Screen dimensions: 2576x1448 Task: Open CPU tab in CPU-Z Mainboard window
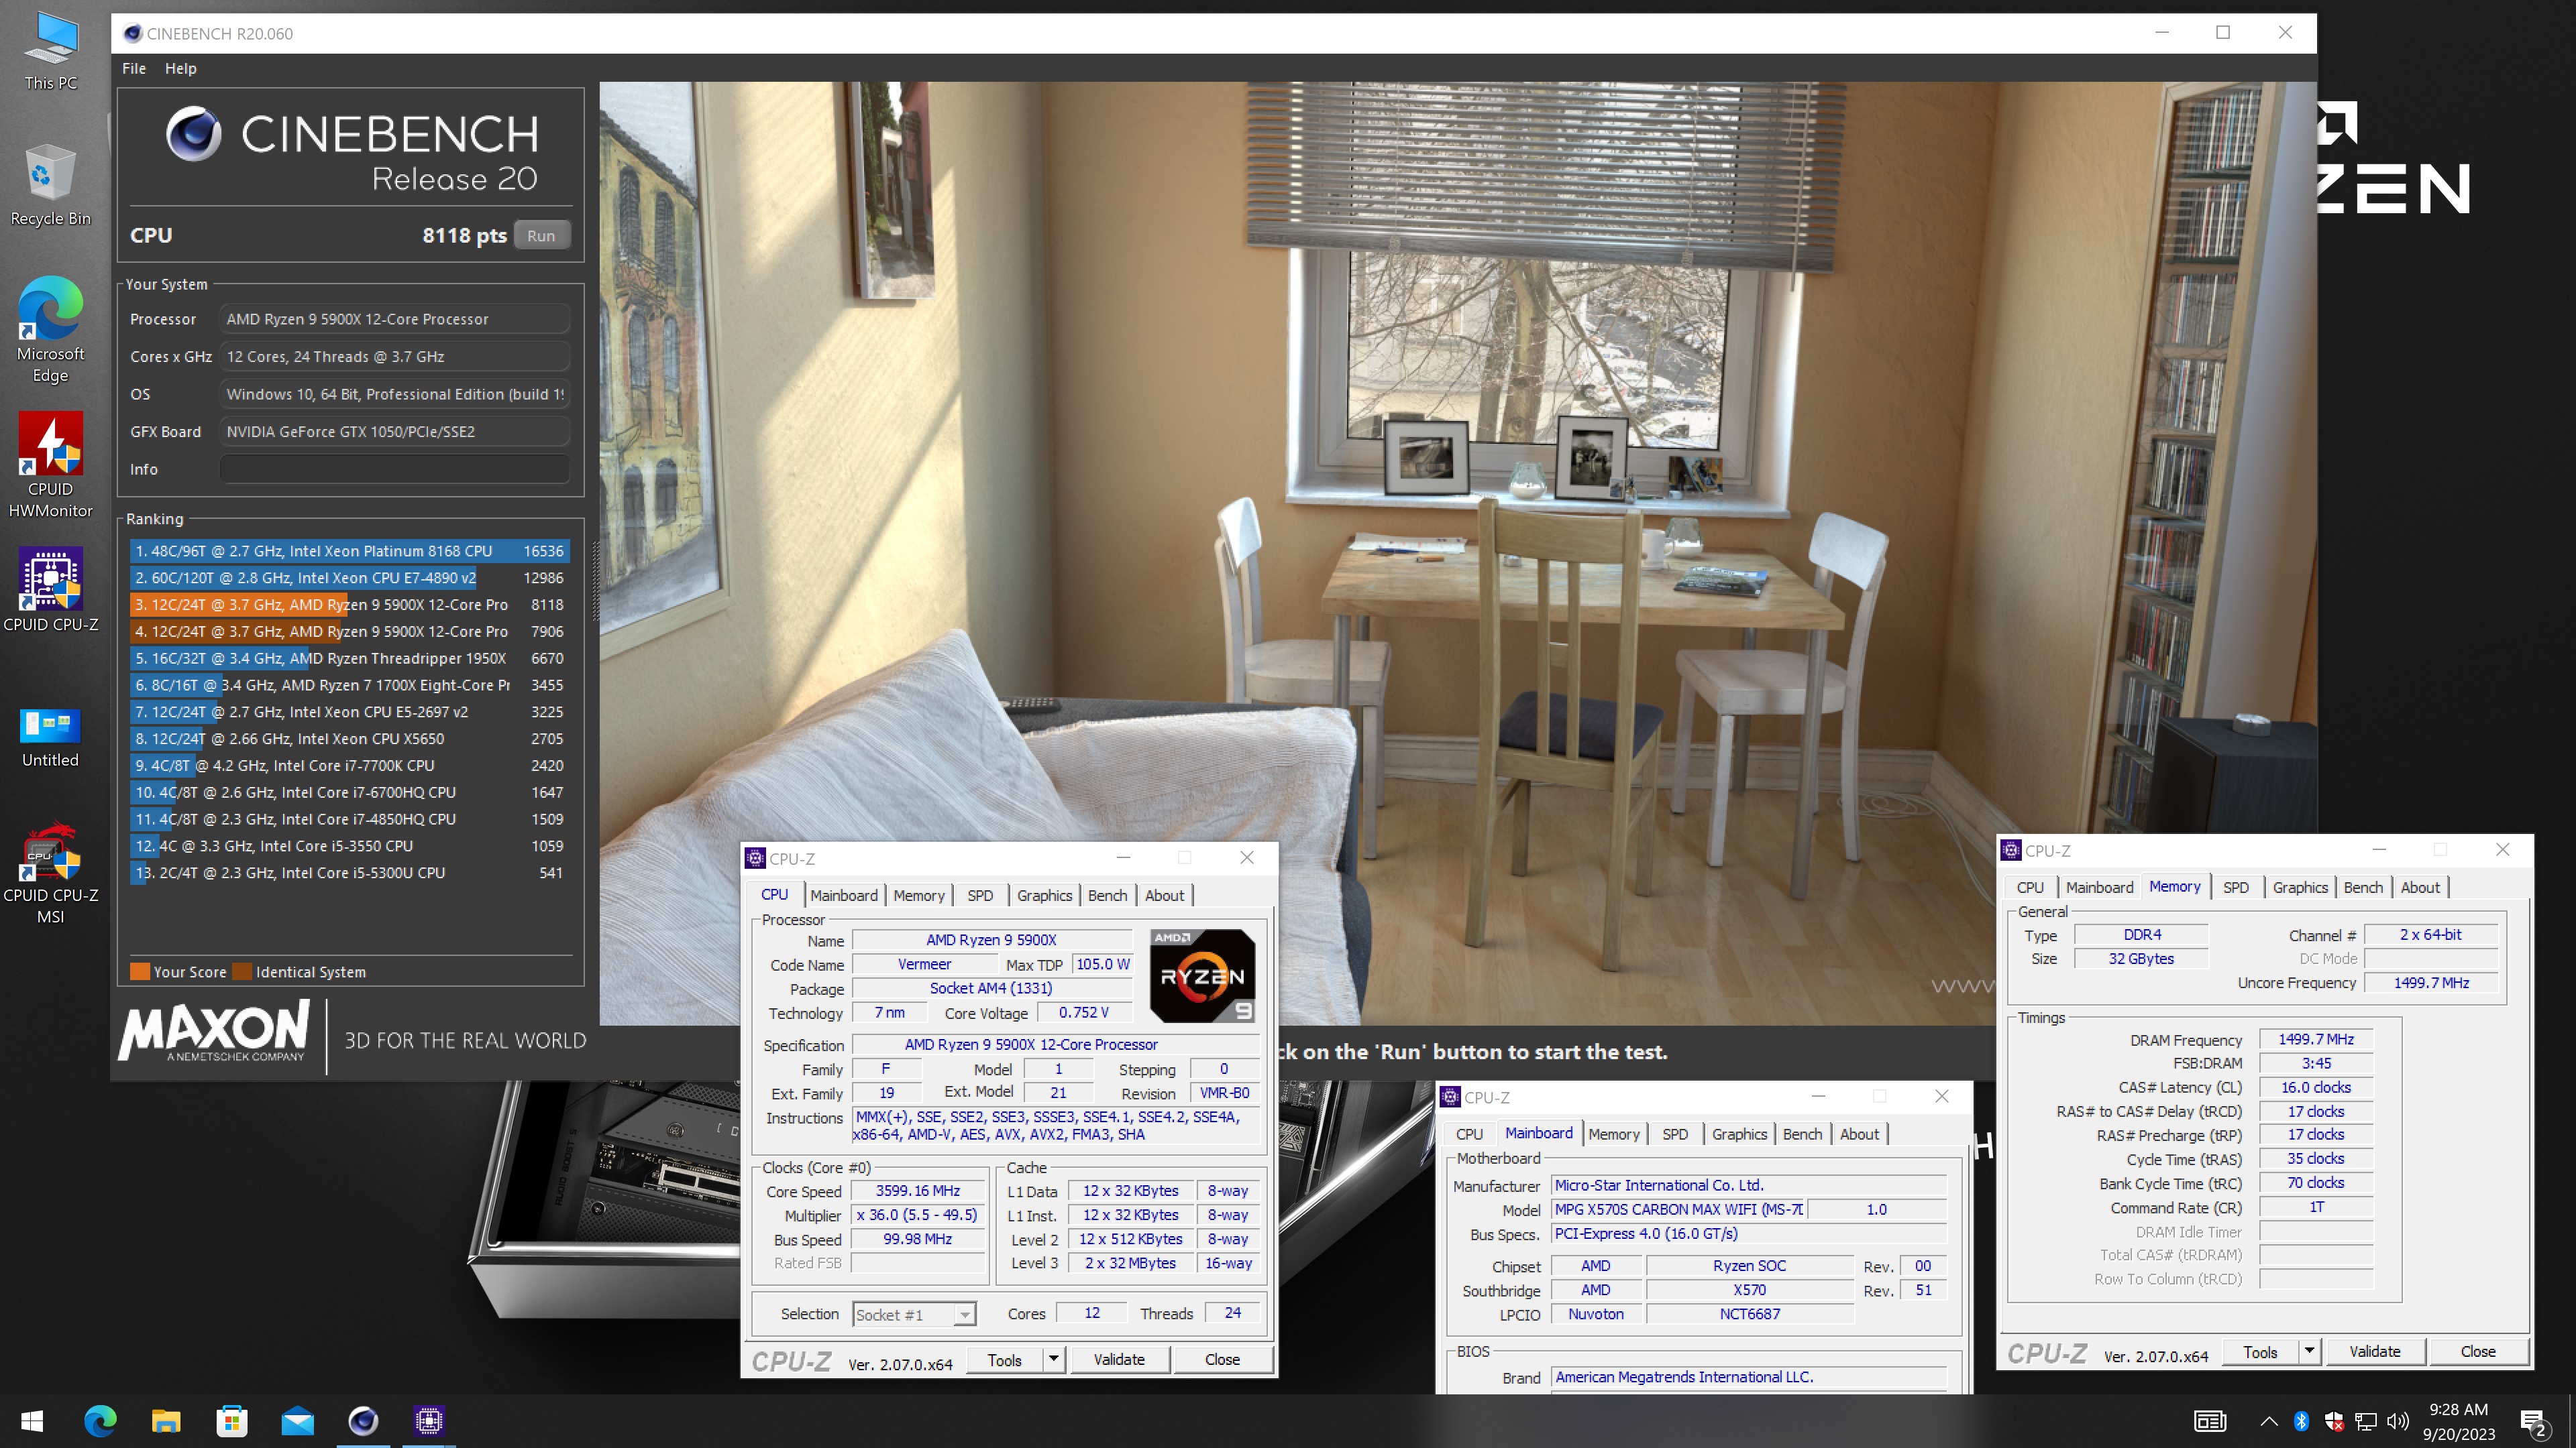(1469, 1134)
